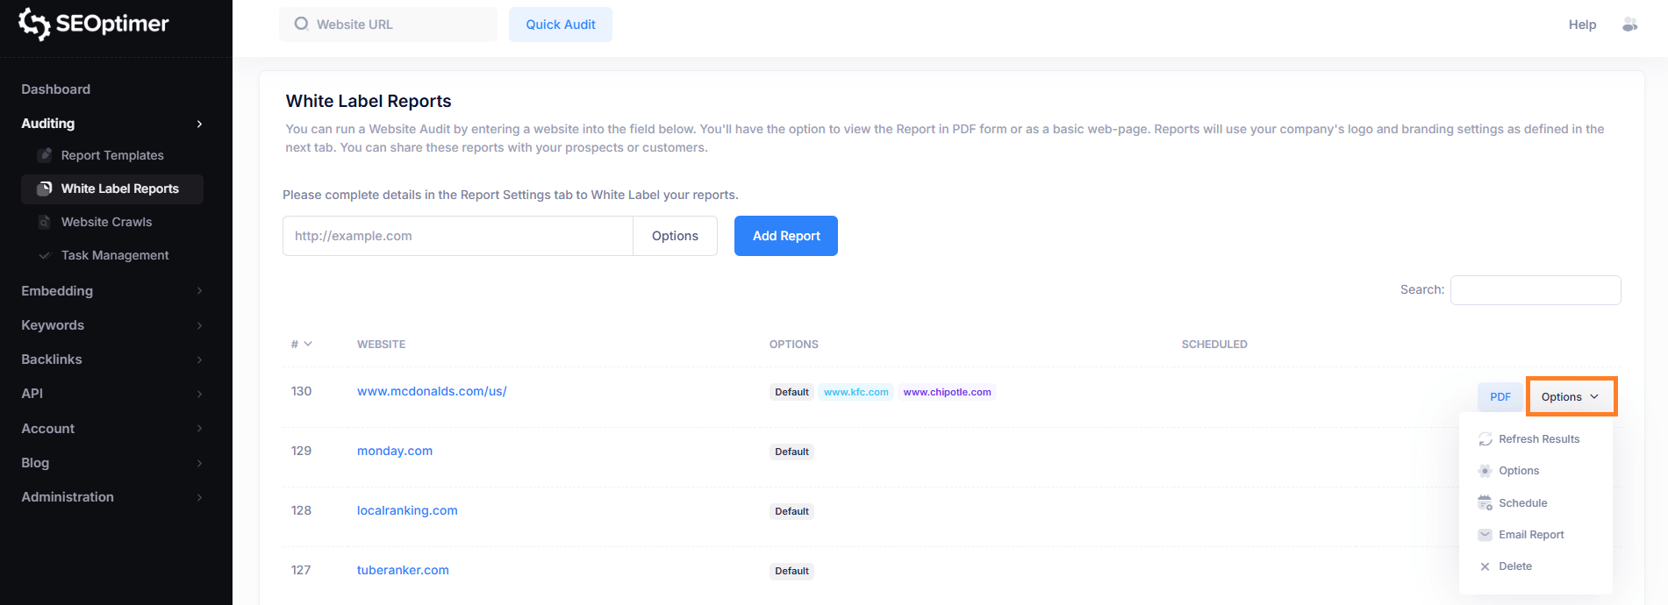
Task: Focus the table Search box
Action: point(1536,290)
